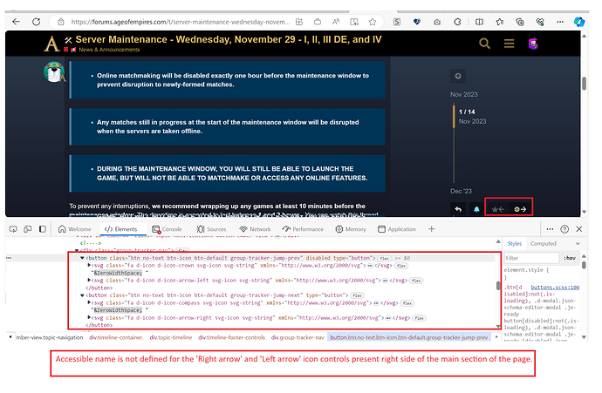Collapse the group-tracker-jump-next button node
This screenshot has height=393, width=602.
82,295
